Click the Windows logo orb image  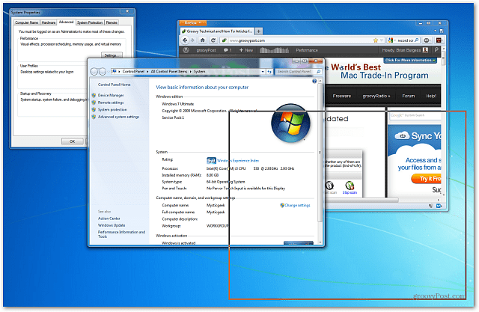coord(290,123)
